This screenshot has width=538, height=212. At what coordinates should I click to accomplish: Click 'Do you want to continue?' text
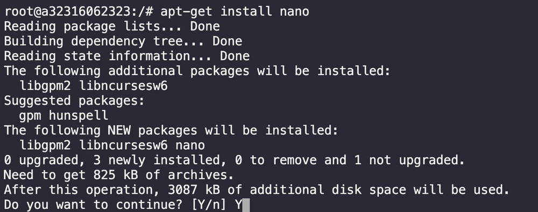point(94,205)
